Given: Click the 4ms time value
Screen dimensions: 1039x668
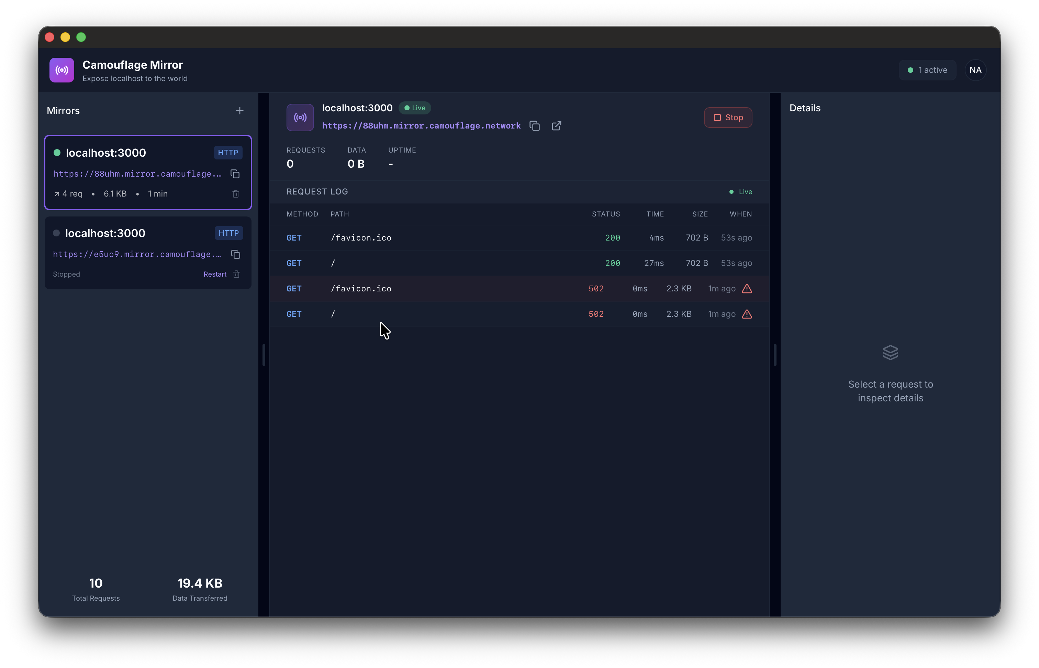Looking at the screenshot, I should (x=656, y=238).
